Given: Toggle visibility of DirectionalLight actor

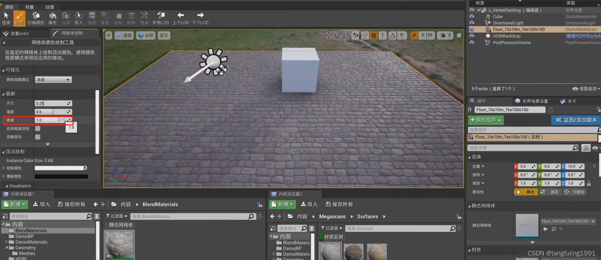Looking at the screenshot, I should (472, 23).
